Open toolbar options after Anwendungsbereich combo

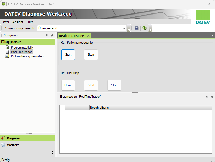129,28
